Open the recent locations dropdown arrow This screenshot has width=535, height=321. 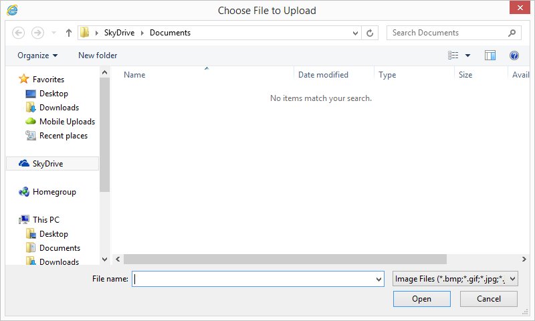[54, 33]
